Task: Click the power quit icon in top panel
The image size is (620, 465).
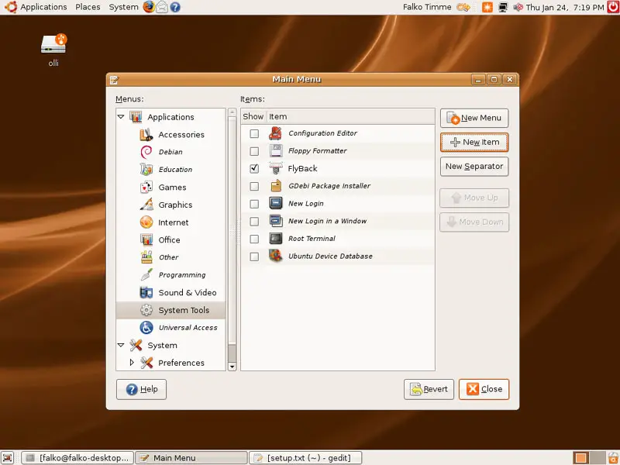Action: [613, 7]
